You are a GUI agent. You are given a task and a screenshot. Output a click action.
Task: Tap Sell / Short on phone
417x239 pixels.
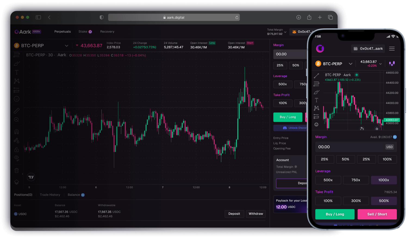pyautogui.click(x=377, y=214)
